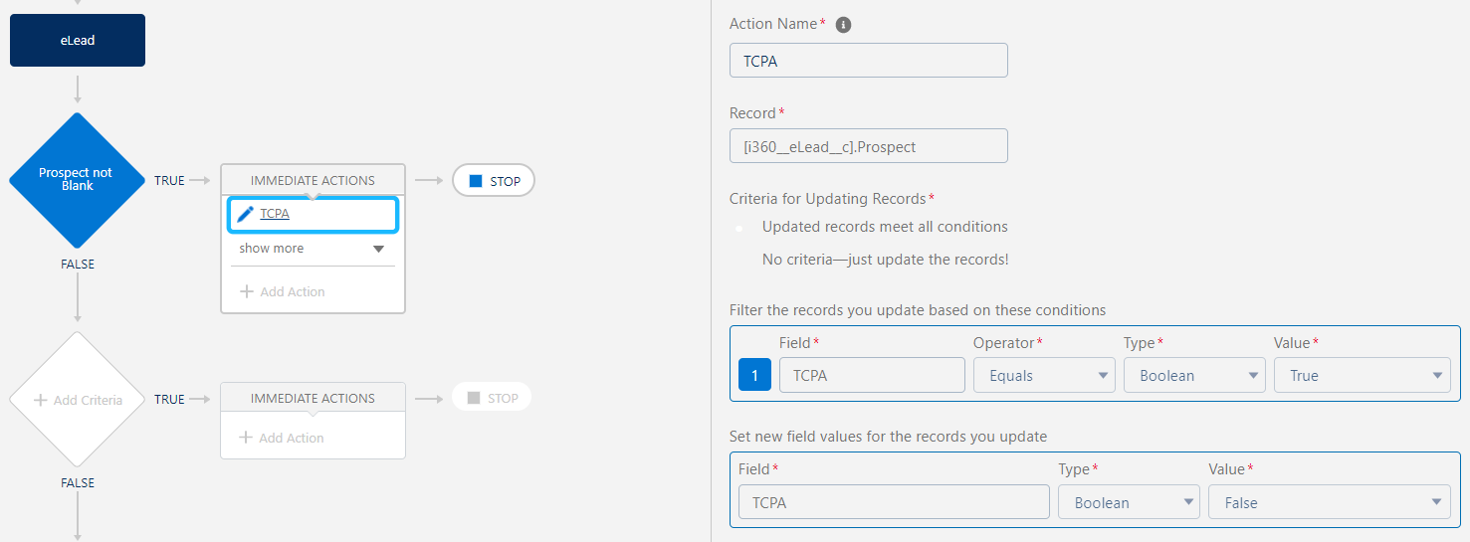Screen dimensions: 1470x542
Task: Open the filter Value dropdown showing True
Action: [1362, 375]
